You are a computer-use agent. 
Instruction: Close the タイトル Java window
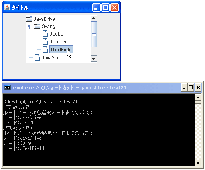pyautogui.click(x=114, y=8)
